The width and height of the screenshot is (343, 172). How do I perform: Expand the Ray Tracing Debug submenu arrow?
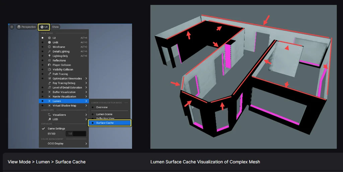tap(86, 83)
